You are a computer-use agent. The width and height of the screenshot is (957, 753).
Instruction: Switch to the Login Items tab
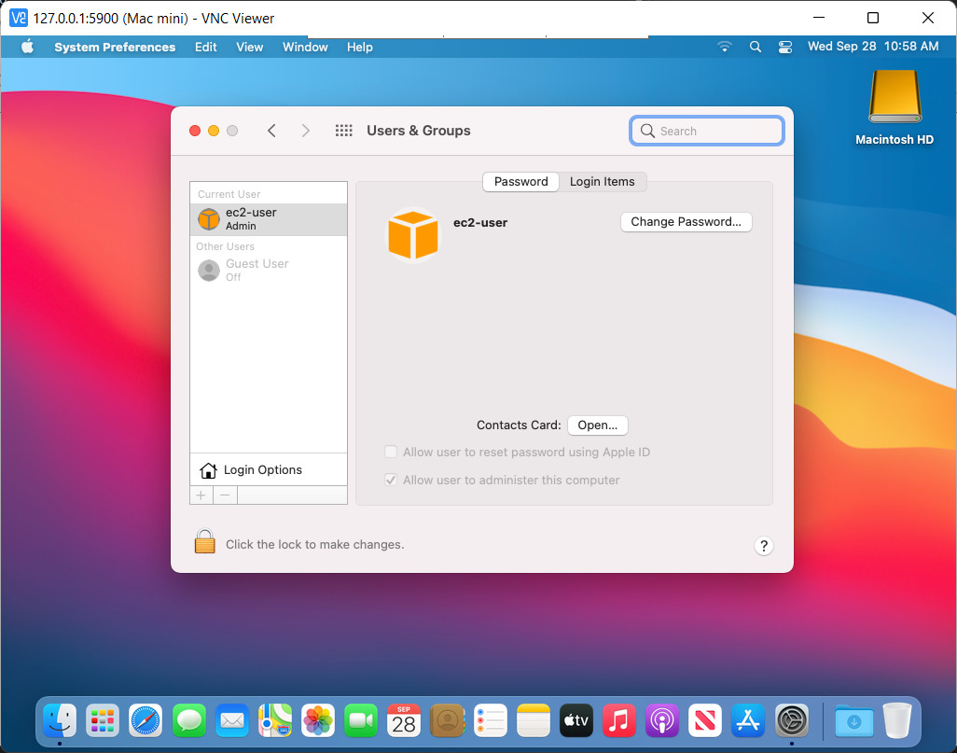pos(603,181)
